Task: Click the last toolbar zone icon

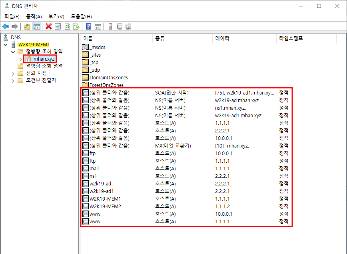Action: click(128, 27)
